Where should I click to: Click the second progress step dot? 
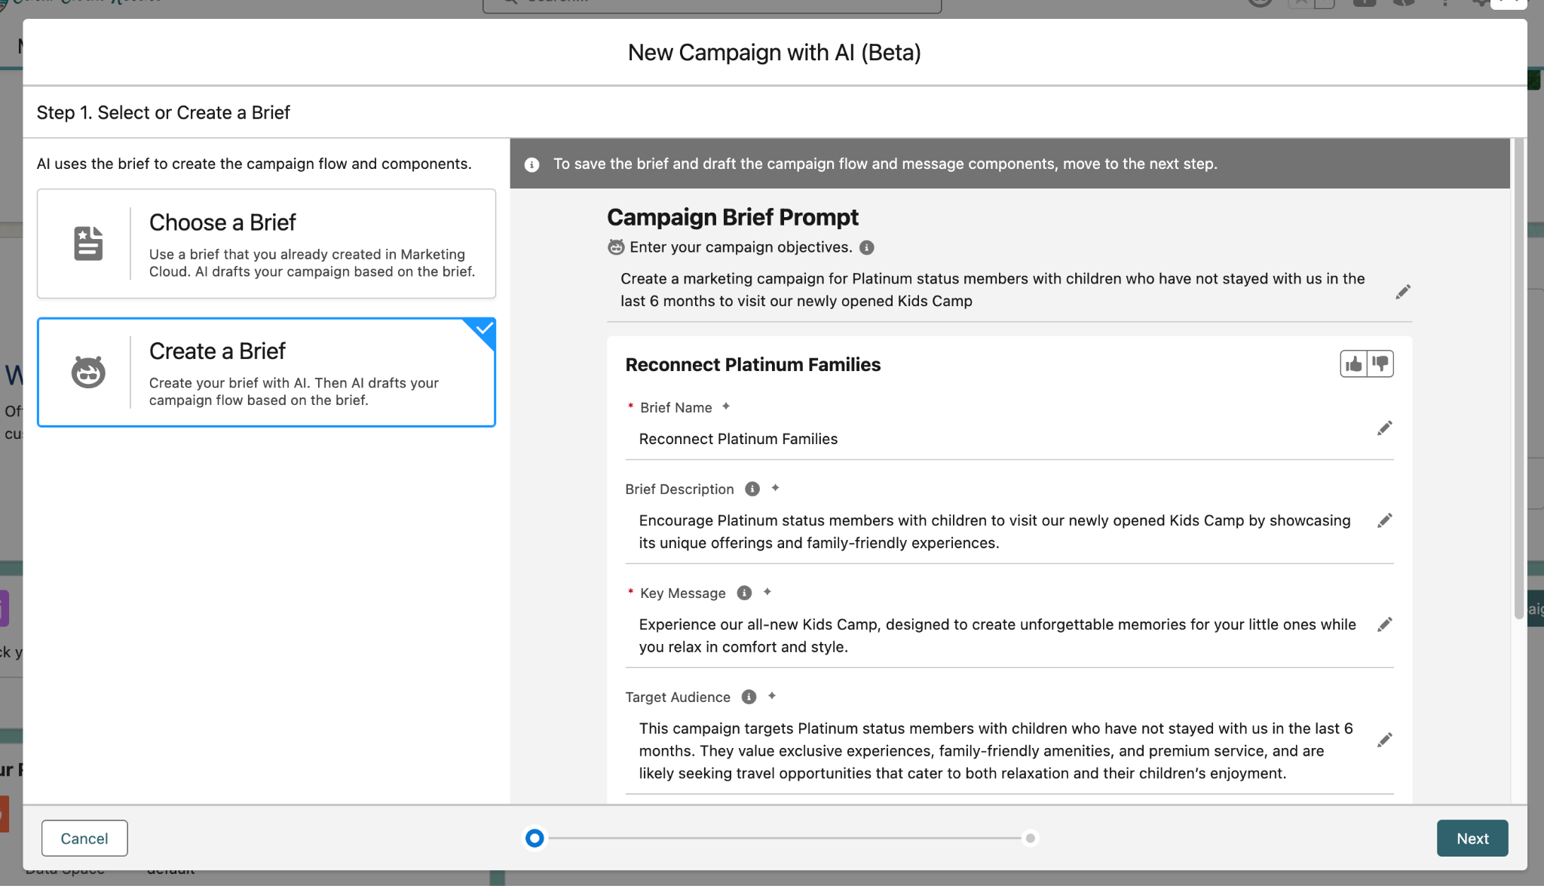pos(1030,838)
